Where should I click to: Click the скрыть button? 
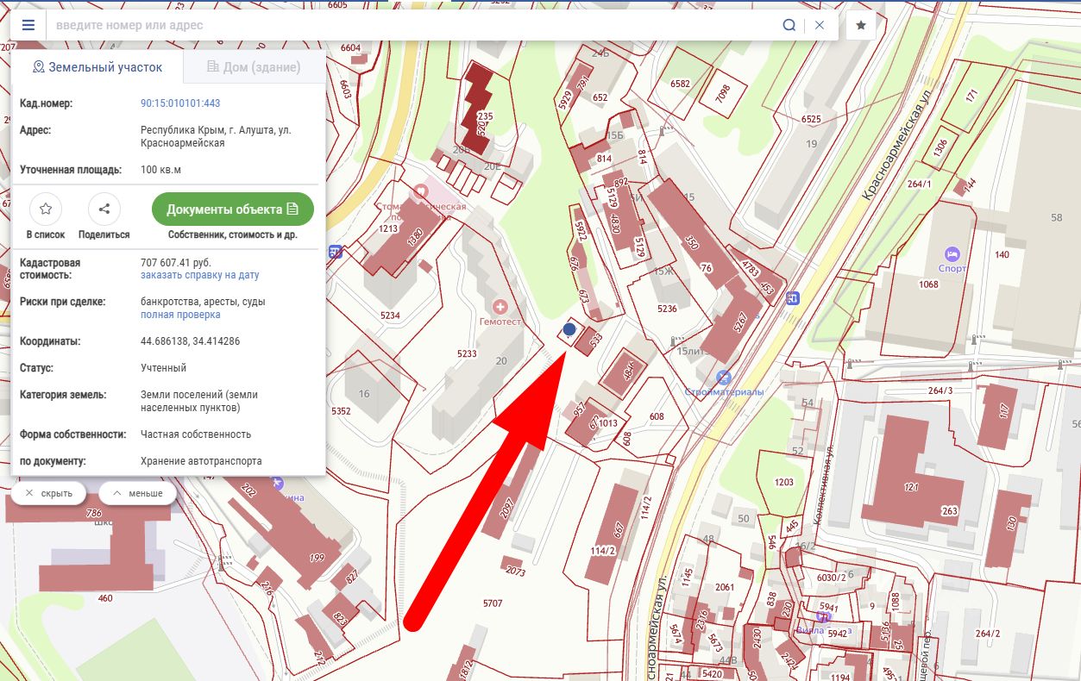pos(48,493)
